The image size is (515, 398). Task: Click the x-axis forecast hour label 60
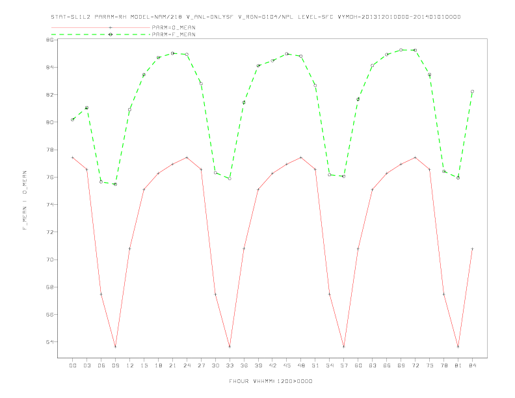[x=358, y=365]
